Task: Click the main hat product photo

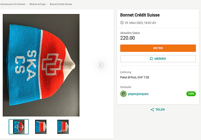Action: click(x=41, y=65)
